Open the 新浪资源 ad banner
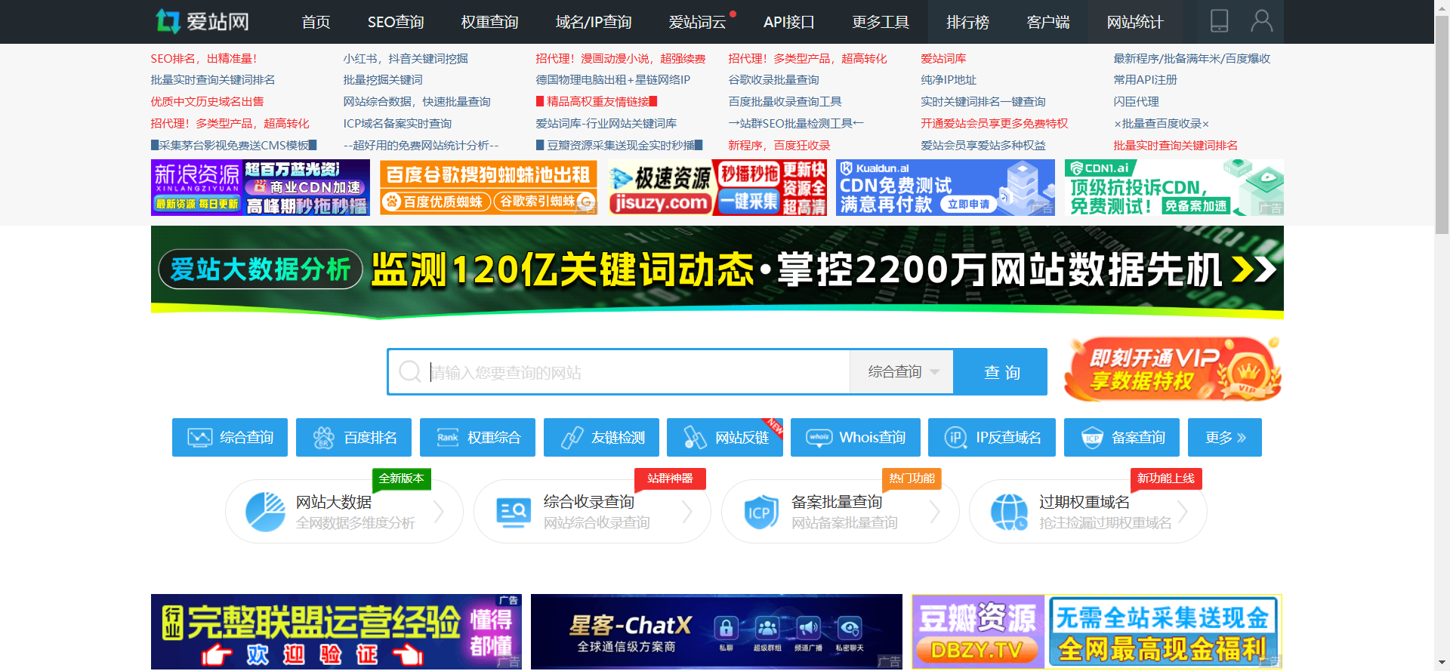 pos(261,187)
